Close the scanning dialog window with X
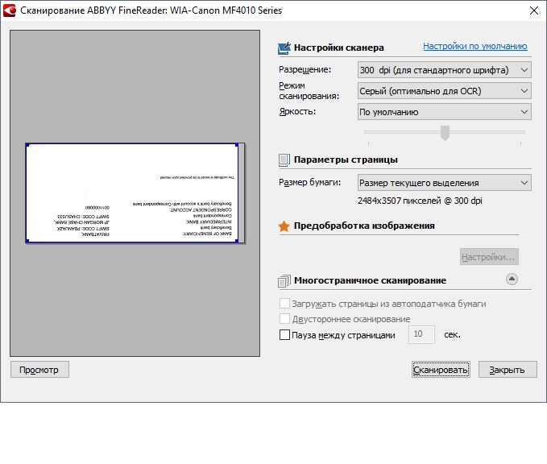Viewport: 547px width, 464px height. pos(534,10)
